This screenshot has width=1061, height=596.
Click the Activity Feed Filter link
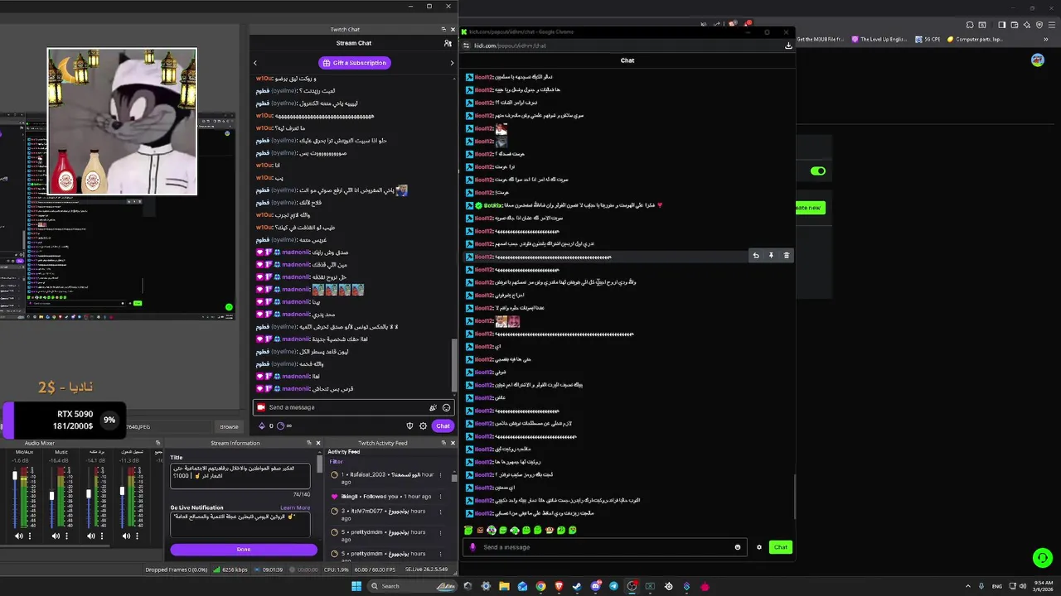click(336, 461)
